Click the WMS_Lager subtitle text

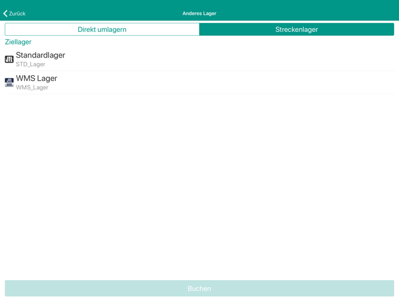click(x=32, y=88)
